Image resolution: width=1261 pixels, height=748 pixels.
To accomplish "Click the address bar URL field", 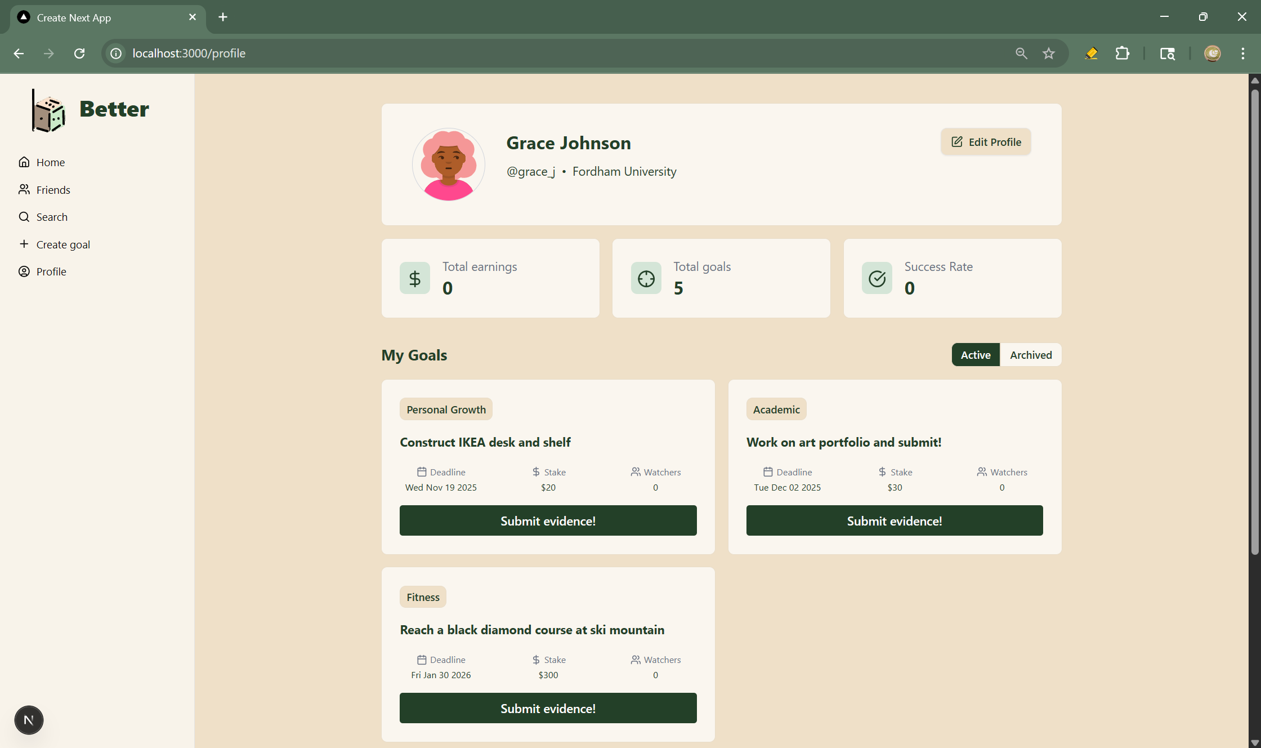I will click(x=507, y=54).
